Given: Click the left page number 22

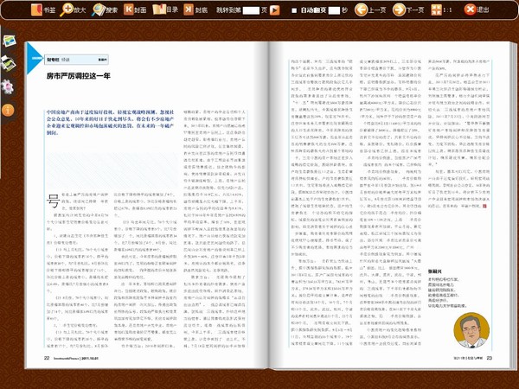Looking at the screenshot, I should tap(47, 358).
